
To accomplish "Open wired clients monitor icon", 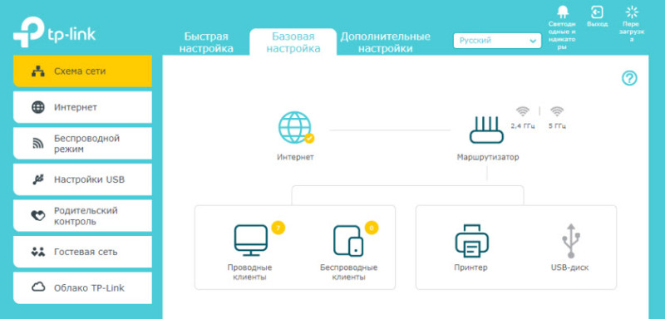I will tap(251, 240).
